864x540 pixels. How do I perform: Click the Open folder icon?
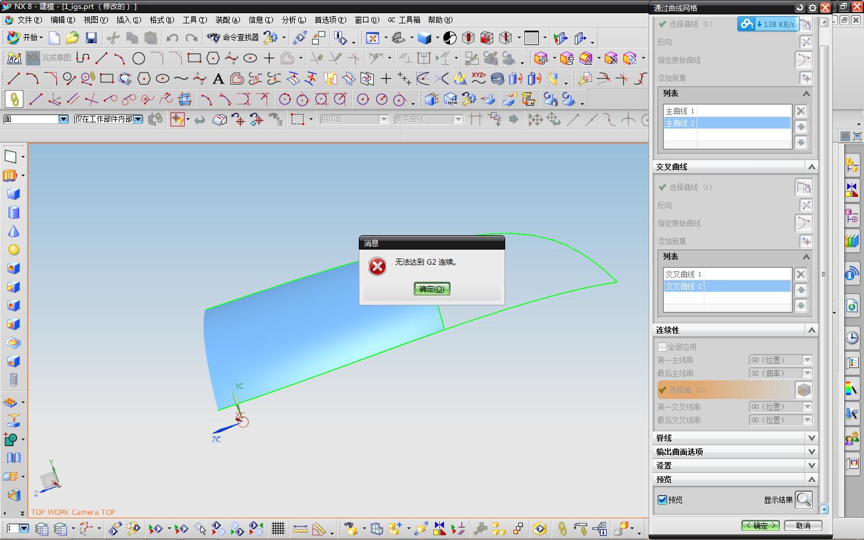73,38
